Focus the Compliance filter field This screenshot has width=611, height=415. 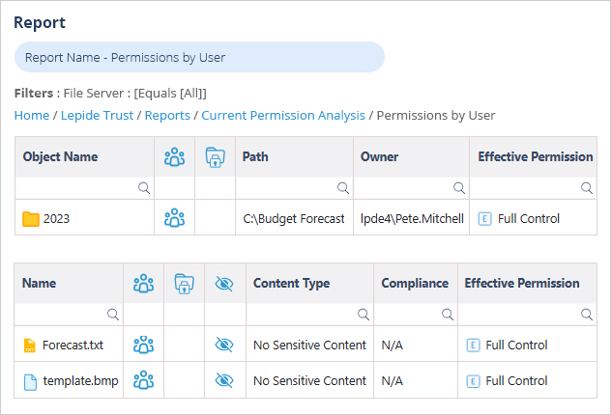pos(416,315)
